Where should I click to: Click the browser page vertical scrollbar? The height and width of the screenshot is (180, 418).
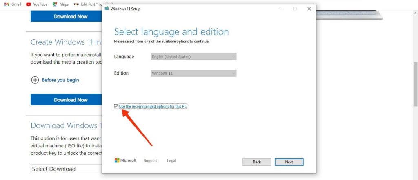[x=415, y=84]
